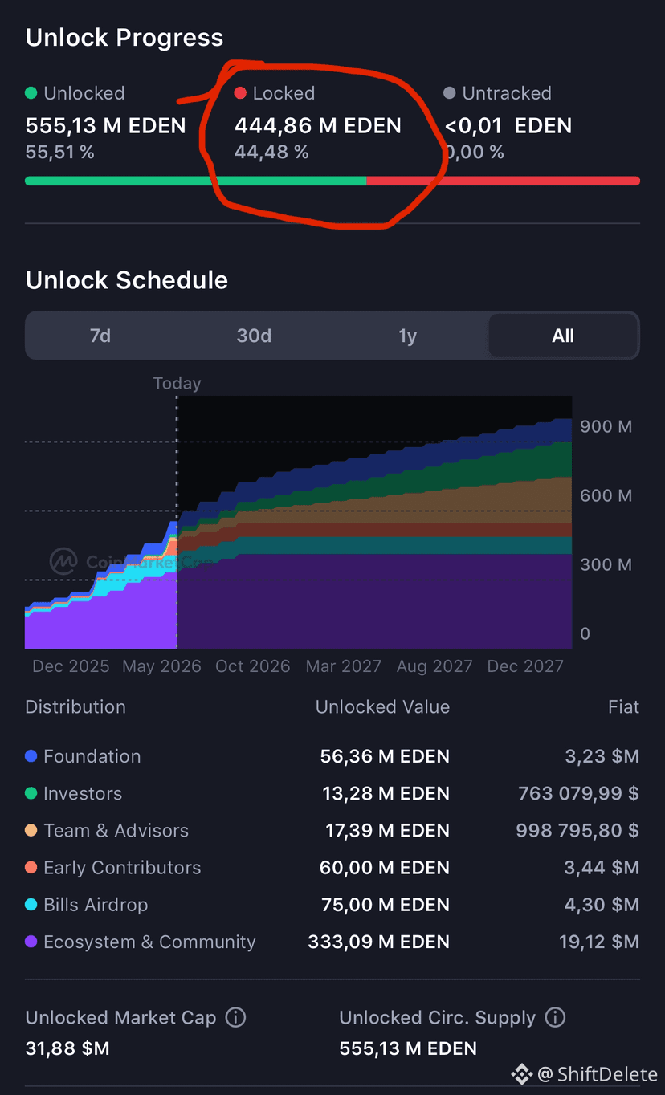Click the Foundation distribution label
Screen dimensions: 665x1095
(92, 756)
